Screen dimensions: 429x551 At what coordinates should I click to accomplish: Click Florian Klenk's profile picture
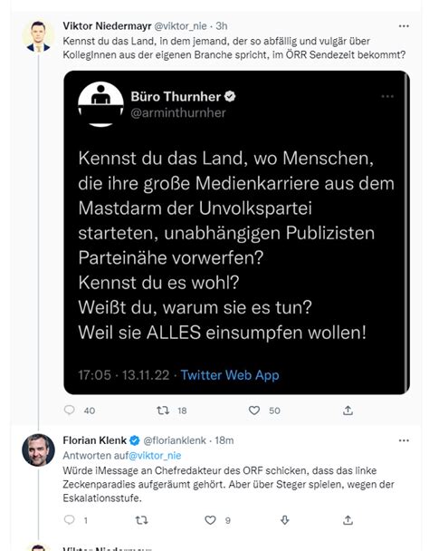[x=38, y=449]
